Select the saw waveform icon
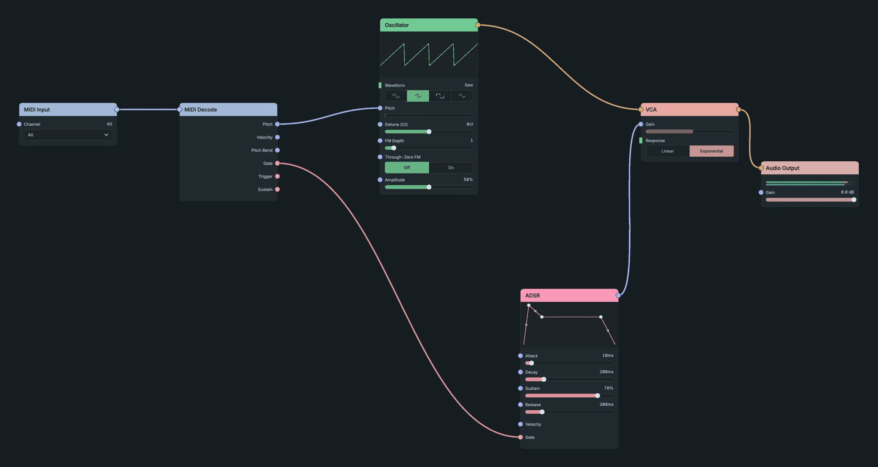878x467 pixels. click(x=418, y=96)
